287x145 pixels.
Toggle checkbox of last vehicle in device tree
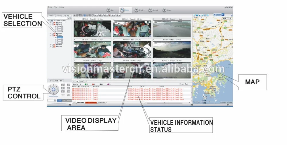coord(53,47)
